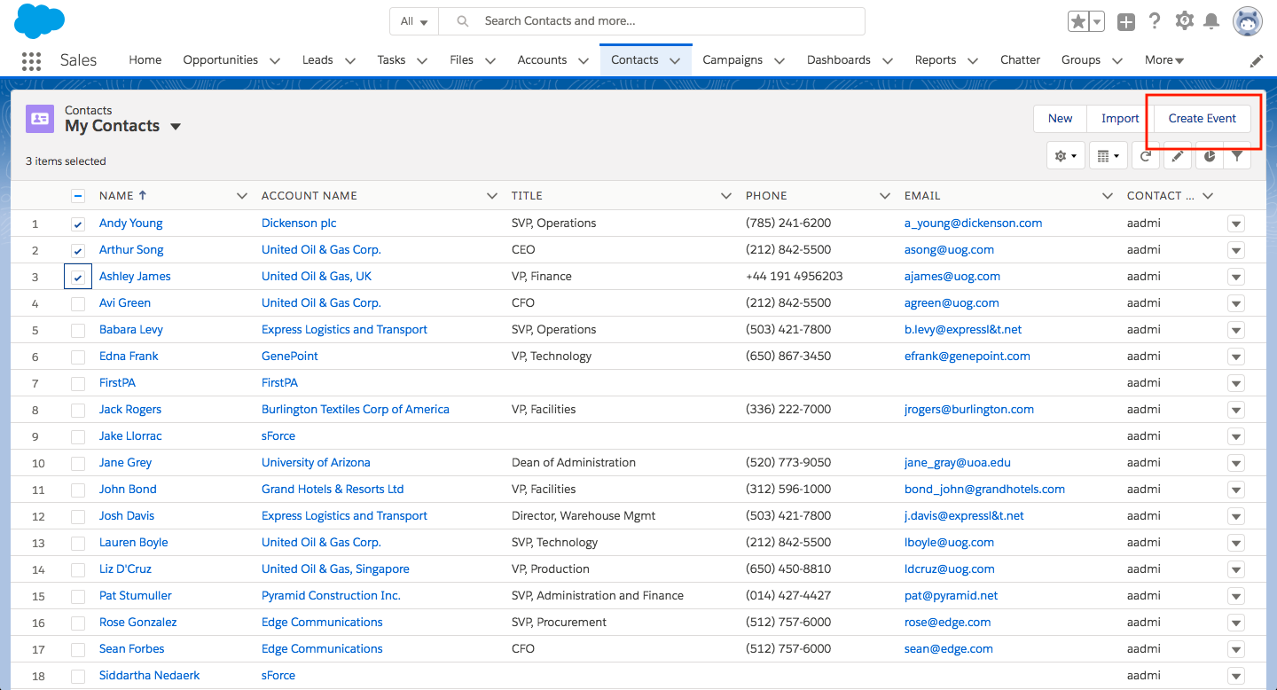Open the Favorites list dropdown arrow
1277x690 pixels.
click(1097, 22)
